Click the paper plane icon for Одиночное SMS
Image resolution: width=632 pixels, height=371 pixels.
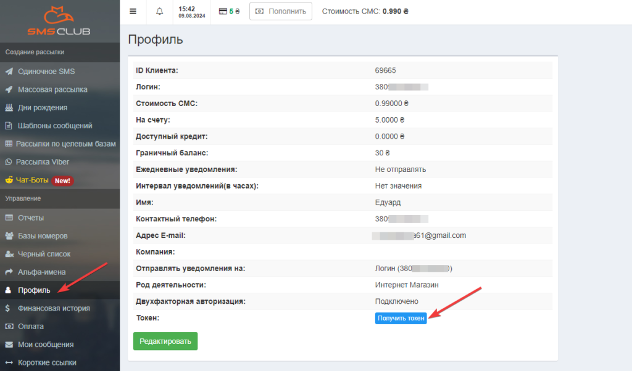pos(9,71)
